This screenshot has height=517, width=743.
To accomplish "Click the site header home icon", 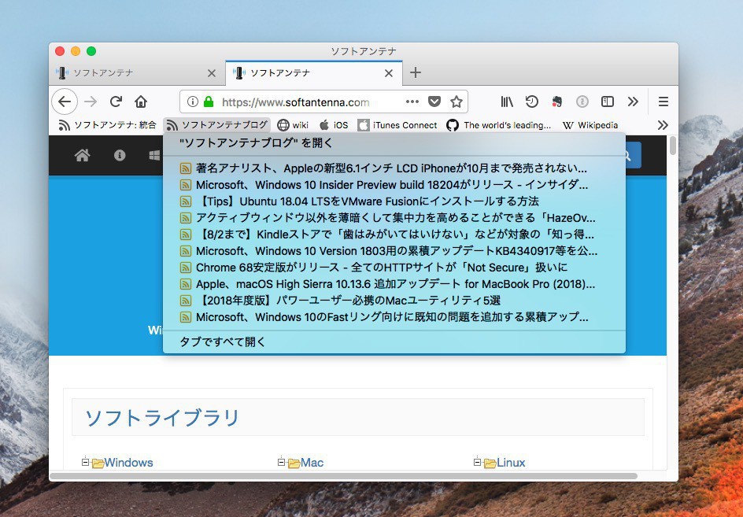I will click(83, 156).
